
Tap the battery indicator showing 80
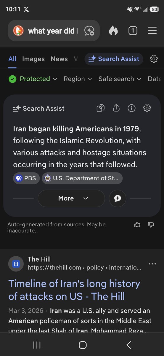pos(154,9)
